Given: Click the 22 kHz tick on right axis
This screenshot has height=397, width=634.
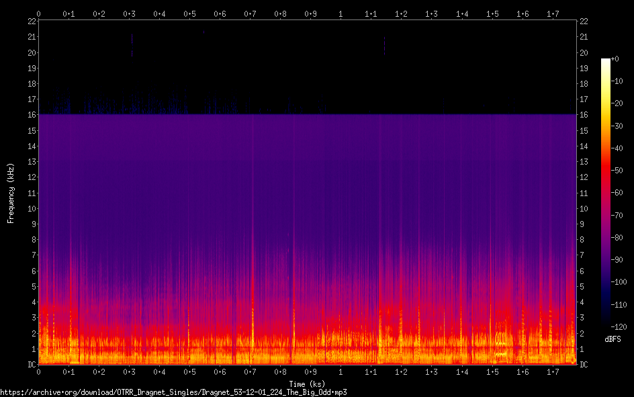Looking at the screenshot, I should tap(584, 21).
